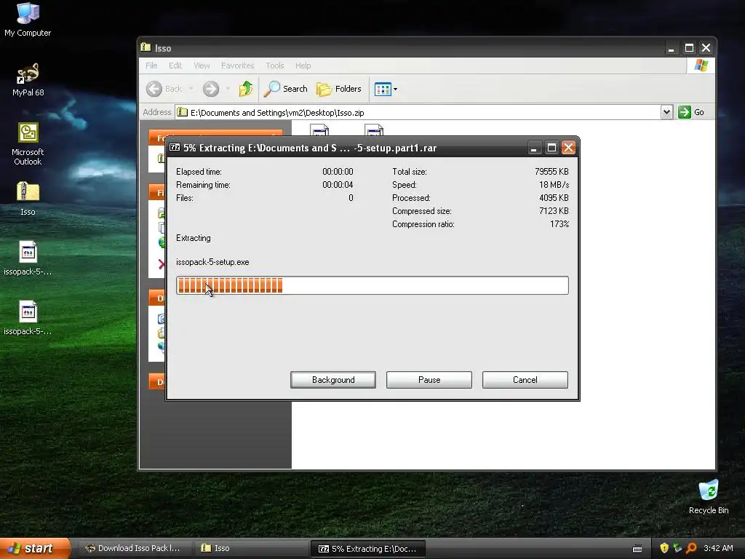Click the issopack-5-setup.exe filename text
Image resolution: width=745 pixels, height=559 pixels.
click(212, 262)
